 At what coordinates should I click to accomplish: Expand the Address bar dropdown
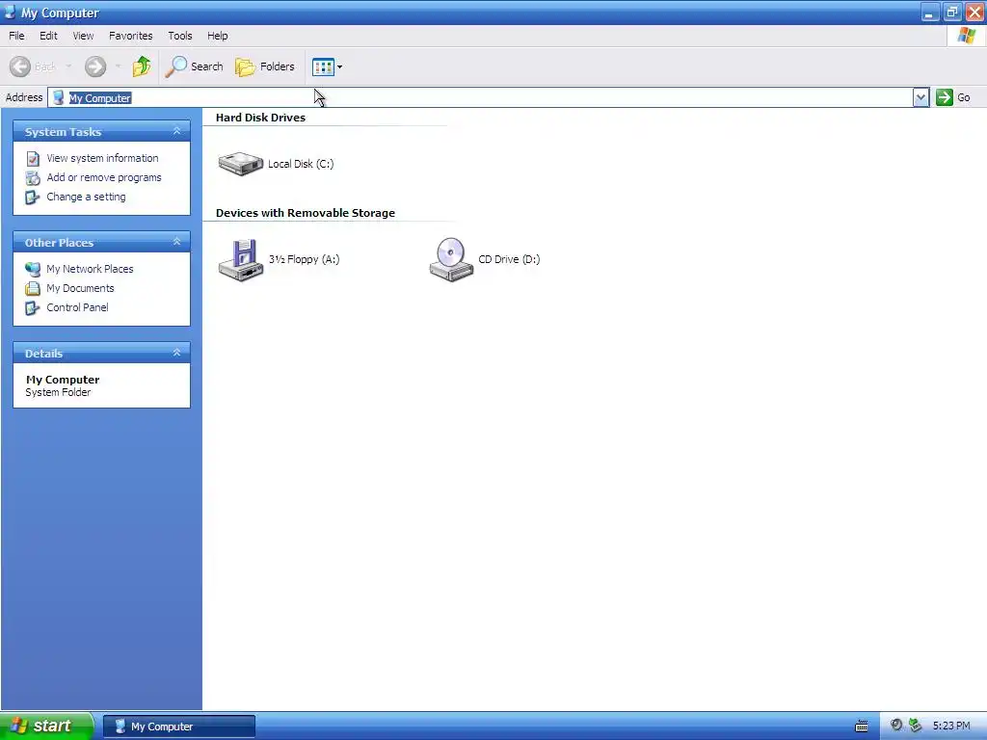coord(920,97)
